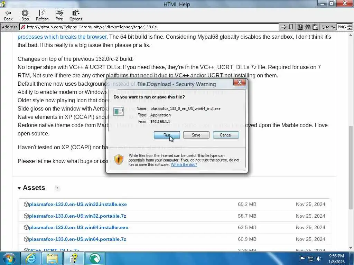Click the security shield warning icon
Viewport: 354px width, 265px height.
pyautogui.click(x=119, y=159)
